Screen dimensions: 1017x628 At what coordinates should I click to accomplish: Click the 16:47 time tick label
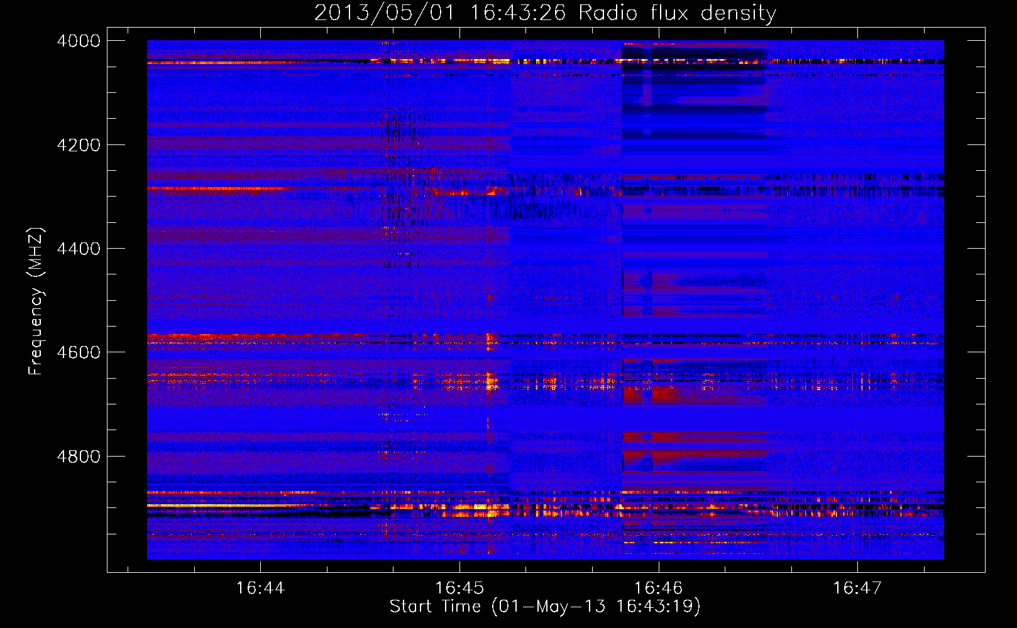coord(857,588)
